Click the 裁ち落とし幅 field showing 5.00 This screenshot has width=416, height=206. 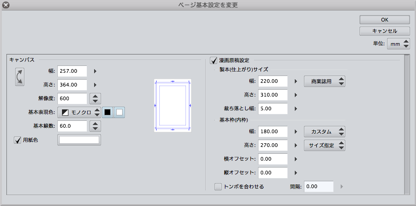[x=273, y=108]
